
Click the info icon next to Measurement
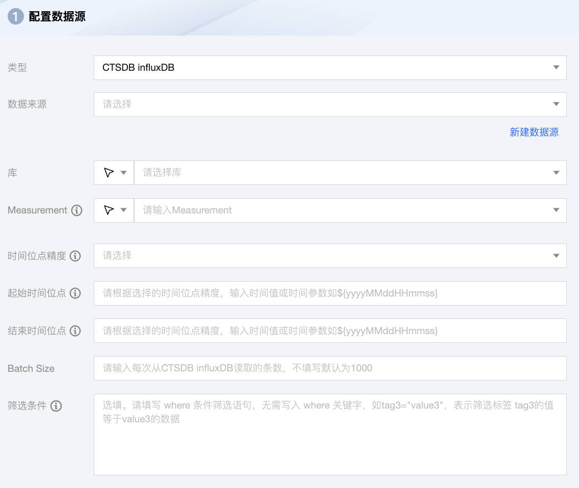pyautogui.click(x=76, y=210)
